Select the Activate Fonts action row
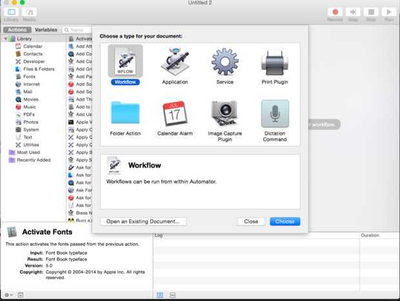Screen dimensions: 400x301 click(80, 39)
